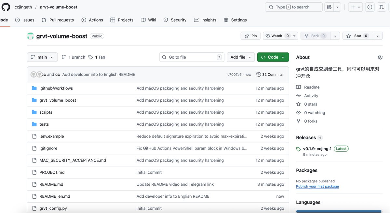Open the Releases heading link
390x213 pixels.
click(x=306, y=137)
